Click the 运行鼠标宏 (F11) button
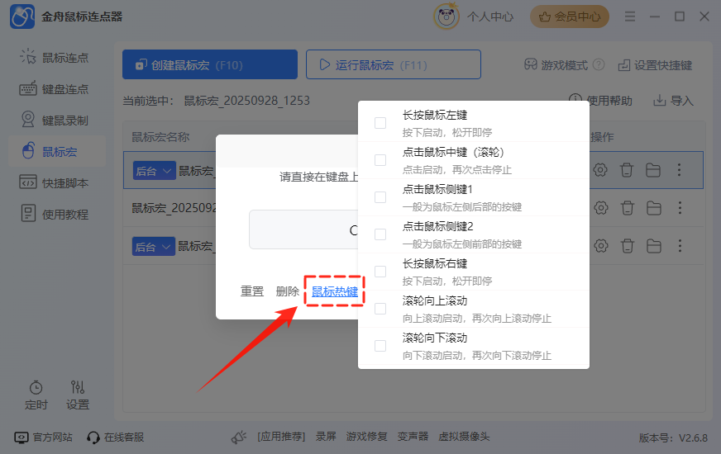721x454 pixels. [x=393, y=64]
